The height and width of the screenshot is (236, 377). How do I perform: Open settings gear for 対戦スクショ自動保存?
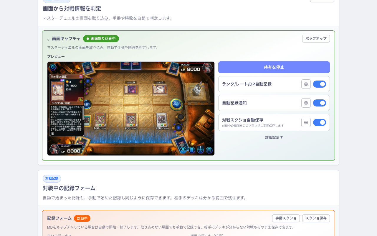pyautogui.click(x=306, y=122)
